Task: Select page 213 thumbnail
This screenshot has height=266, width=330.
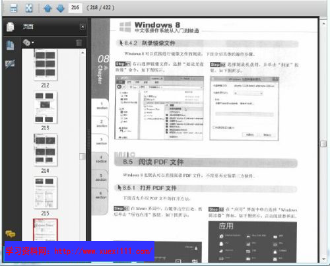Action: (46, 107)
